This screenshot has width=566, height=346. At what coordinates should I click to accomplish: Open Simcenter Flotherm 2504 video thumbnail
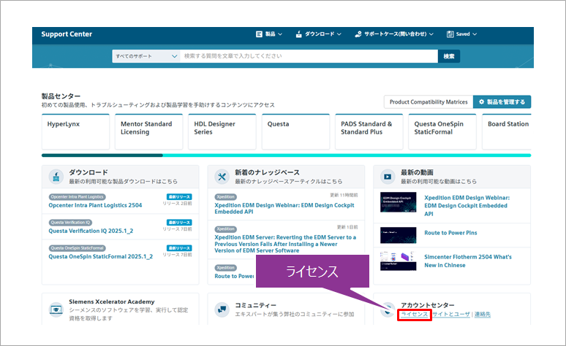[x=398, y=261]
